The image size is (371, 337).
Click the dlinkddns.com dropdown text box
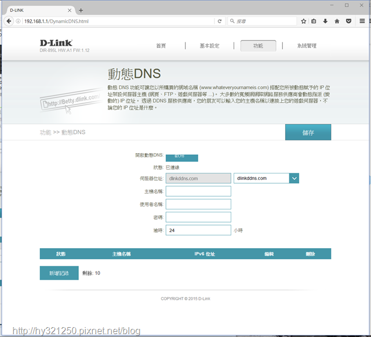pyautogui.click(x=261, y=178)
